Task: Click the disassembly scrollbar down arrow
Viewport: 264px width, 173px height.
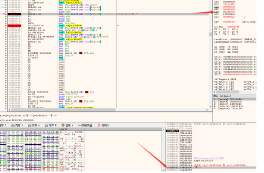Action: click(x=210, y=106)
